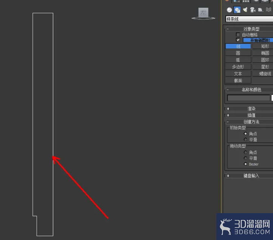Expand the 键盘输入 rollout
The height and width of the screenshot is (240, 273).
pos(249,176)
